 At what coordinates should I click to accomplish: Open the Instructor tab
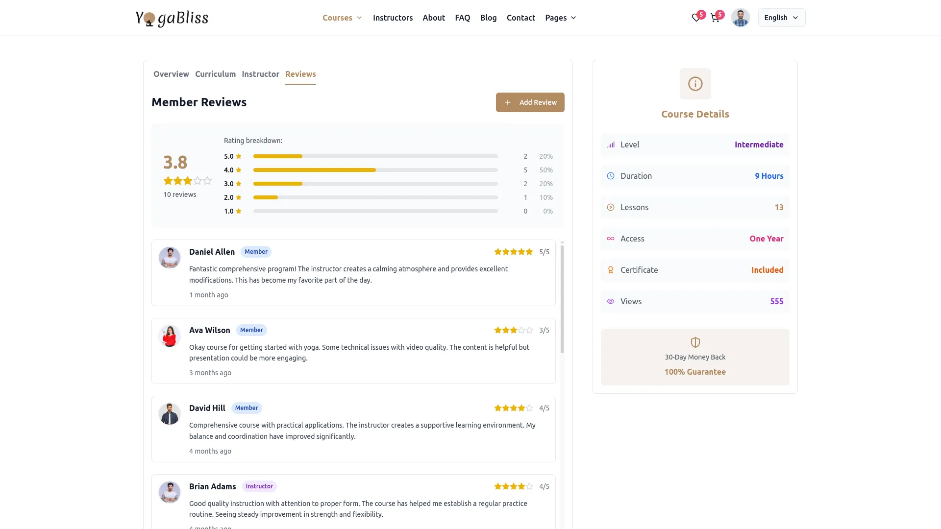260,74
